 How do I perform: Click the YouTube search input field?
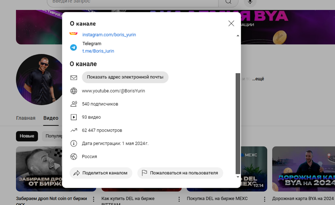(132, 2)
